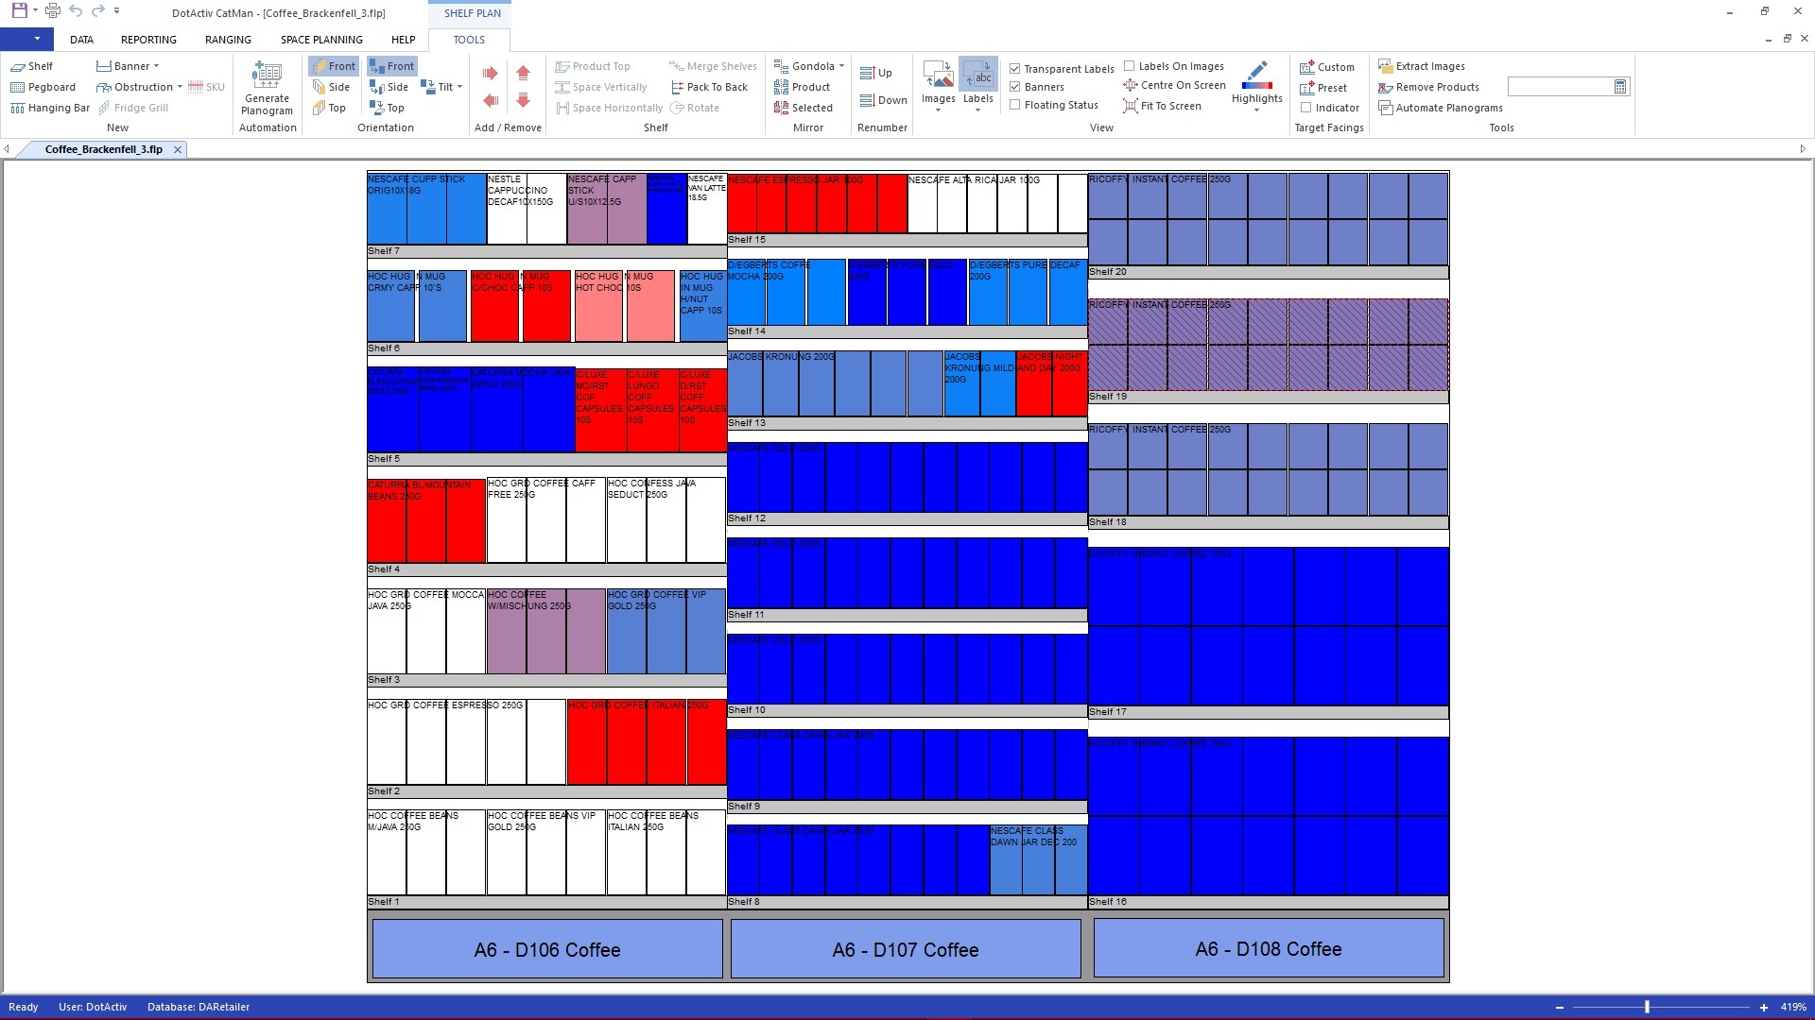Click the undo icon in title bar
This screenshot has height=1020, width=1815.
75,11
